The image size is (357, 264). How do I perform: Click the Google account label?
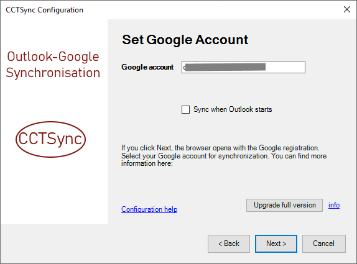coord(147,67)
